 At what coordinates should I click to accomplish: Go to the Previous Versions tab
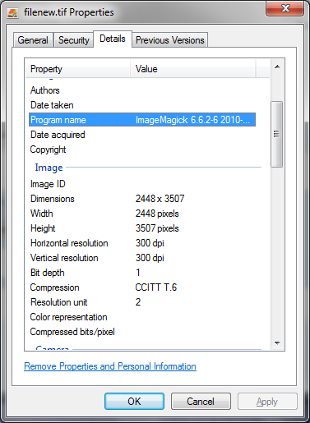pyautogui.click(x=170, y=40)
